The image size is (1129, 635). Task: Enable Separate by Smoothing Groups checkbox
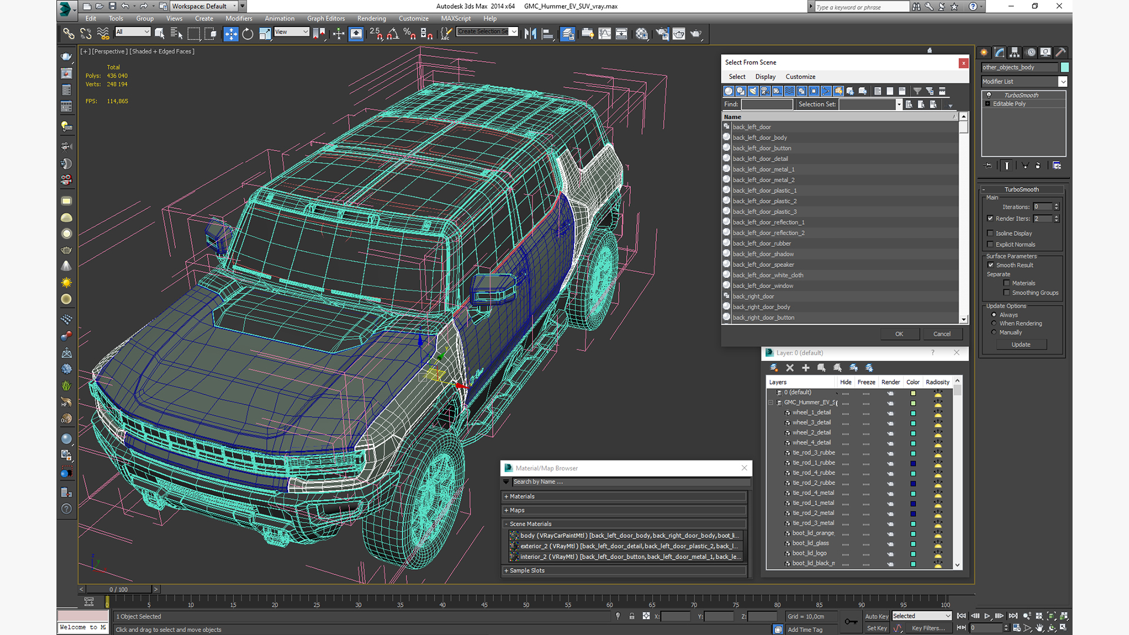1006,292
